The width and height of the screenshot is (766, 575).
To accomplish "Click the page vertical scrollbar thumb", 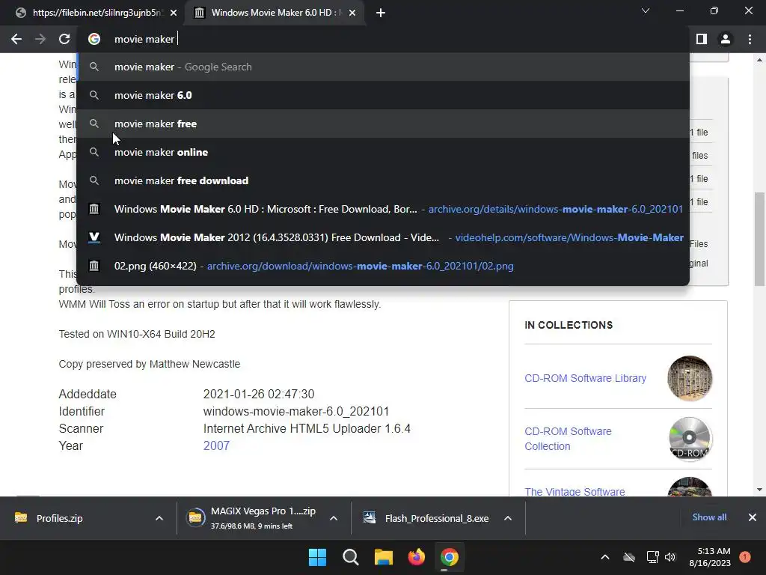I will (759, 239).
